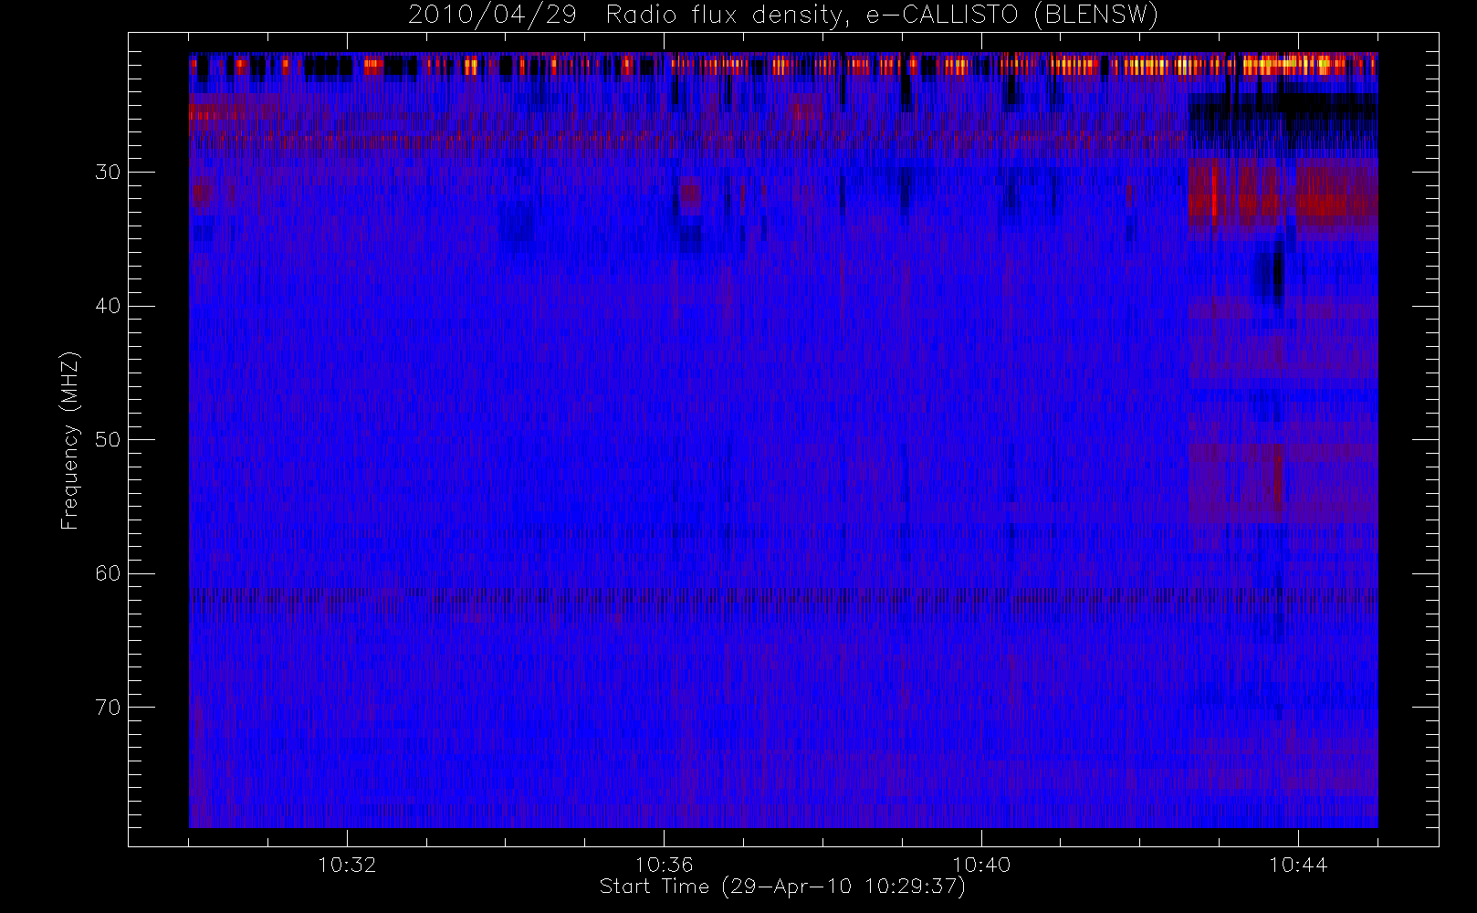Click the 30 MHz frequency tick label
Screen dimensions: 1477x913
(108, 172)
